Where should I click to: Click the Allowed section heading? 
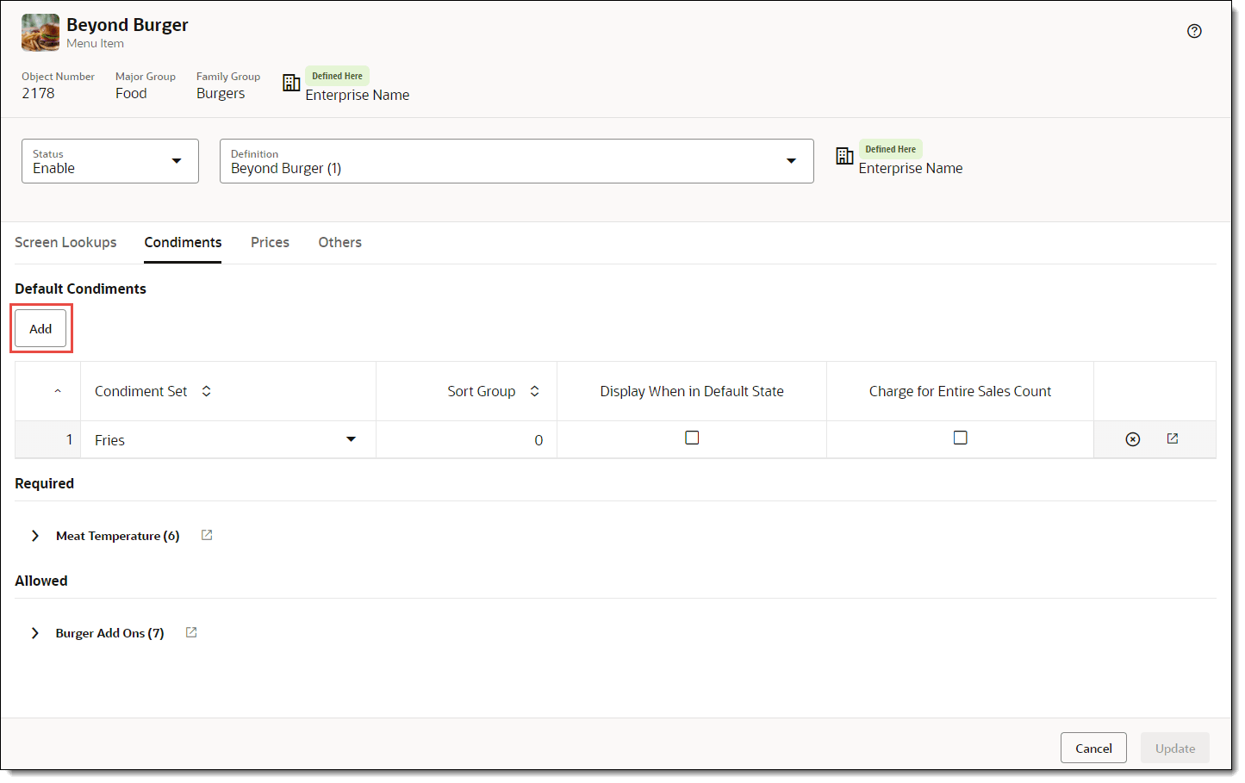pyautogui.click(x=41, y=581)
